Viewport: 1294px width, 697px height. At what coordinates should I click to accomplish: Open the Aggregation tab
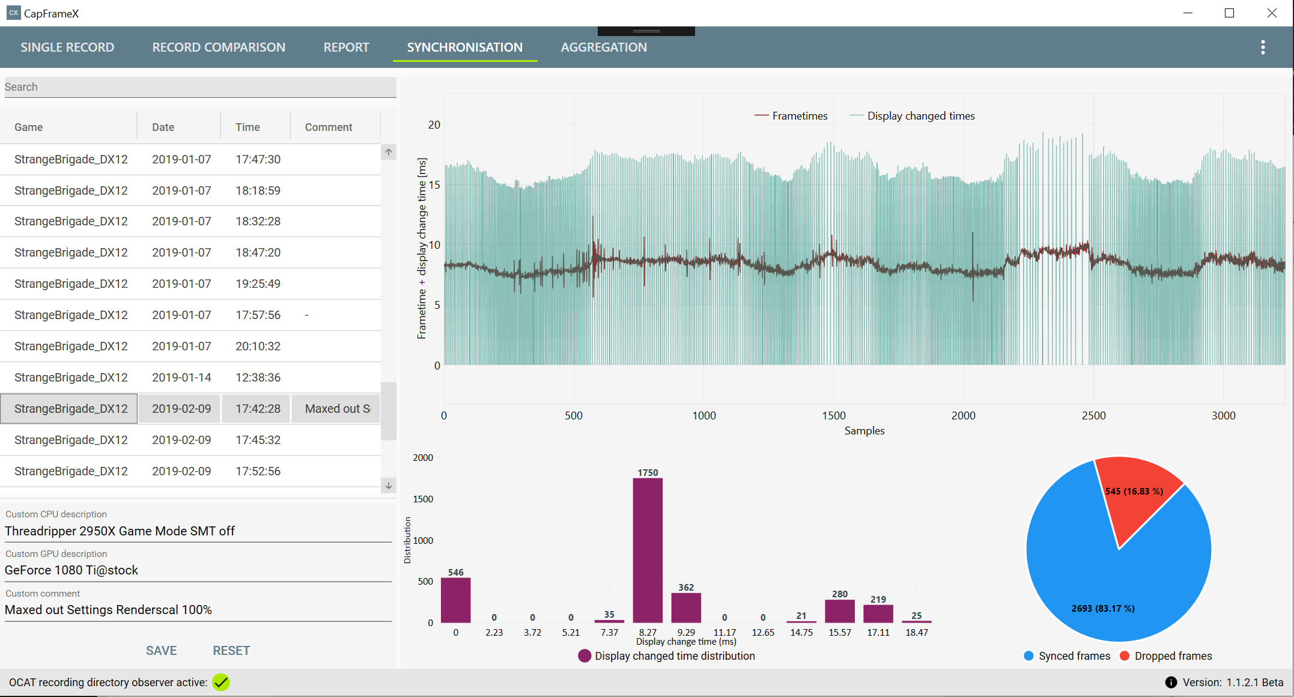[604, 47]
